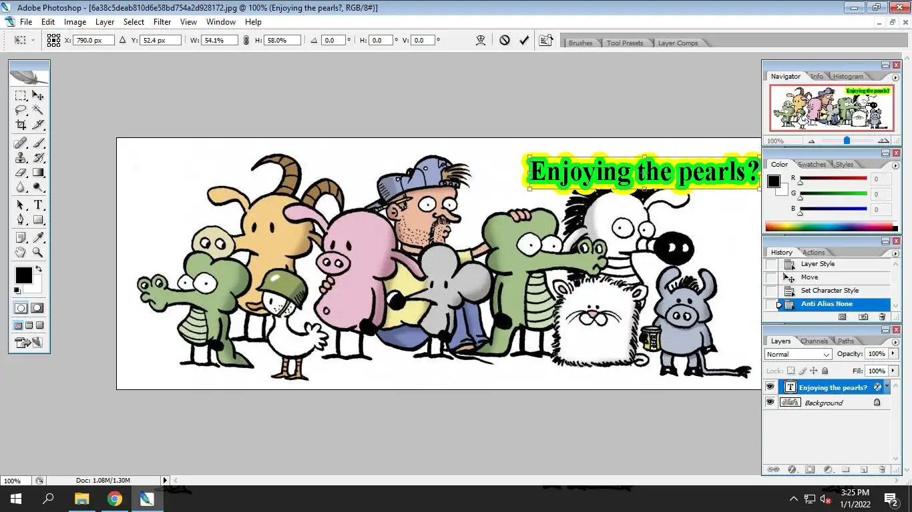
Task: Select the Magic Wand tool
Action: [x=38, y=110]
